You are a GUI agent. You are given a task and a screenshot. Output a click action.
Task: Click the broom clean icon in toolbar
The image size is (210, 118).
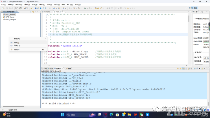[32, 8]
